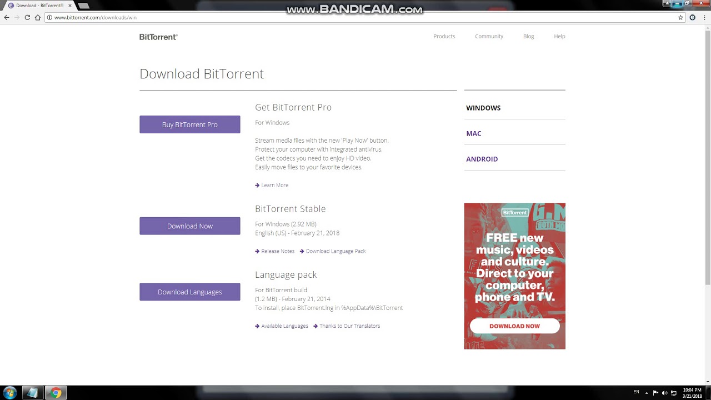Click the 'Download BitTorrent' page title
Screen dimensions: 711x400
pos(202,74)
